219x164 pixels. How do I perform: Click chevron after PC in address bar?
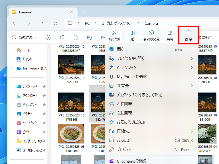96,23
